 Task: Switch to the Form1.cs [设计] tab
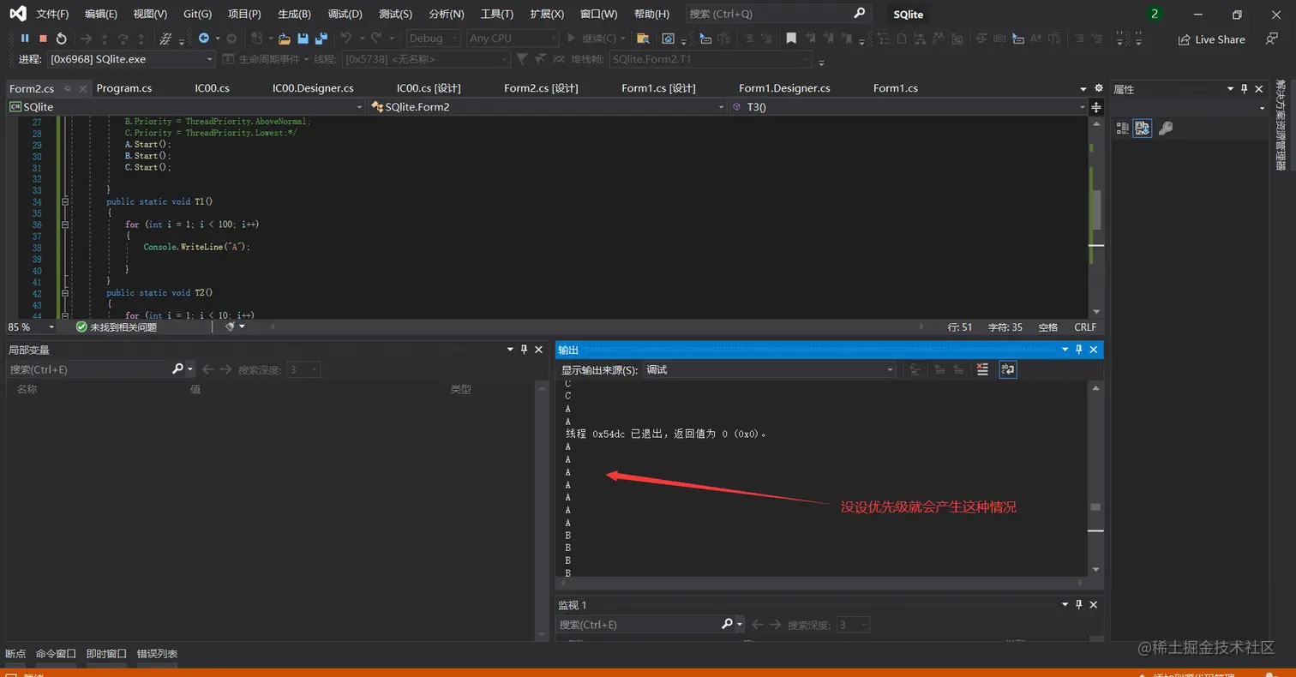658,88
